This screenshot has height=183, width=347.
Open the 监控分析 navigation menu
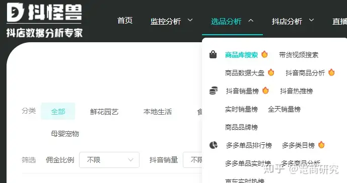pos(166,22)
